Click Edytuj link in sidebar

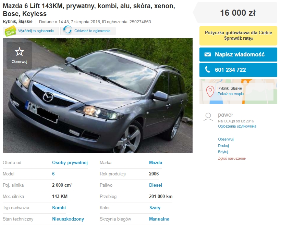click(223, 152)
